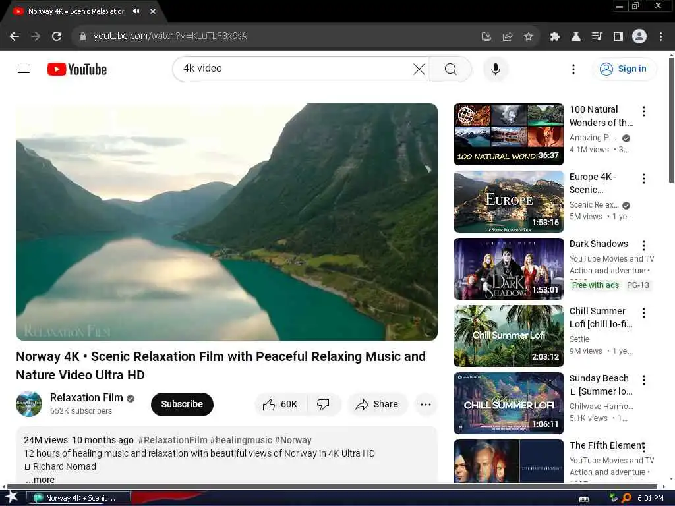
Task: Select the Norway 4K browser tab
Action: [76, 11]
